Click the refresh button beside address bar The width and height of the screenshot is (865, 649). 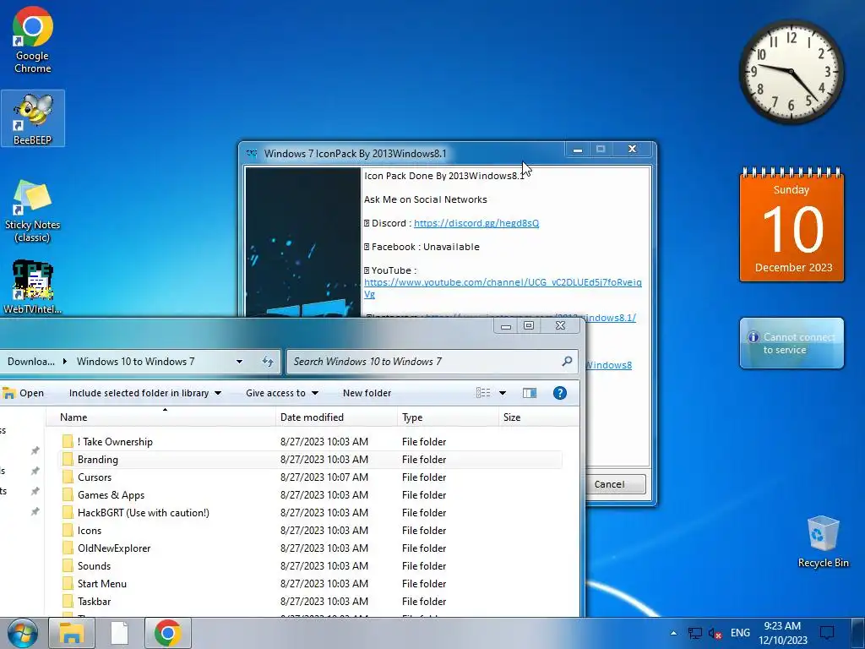(268, 362)
